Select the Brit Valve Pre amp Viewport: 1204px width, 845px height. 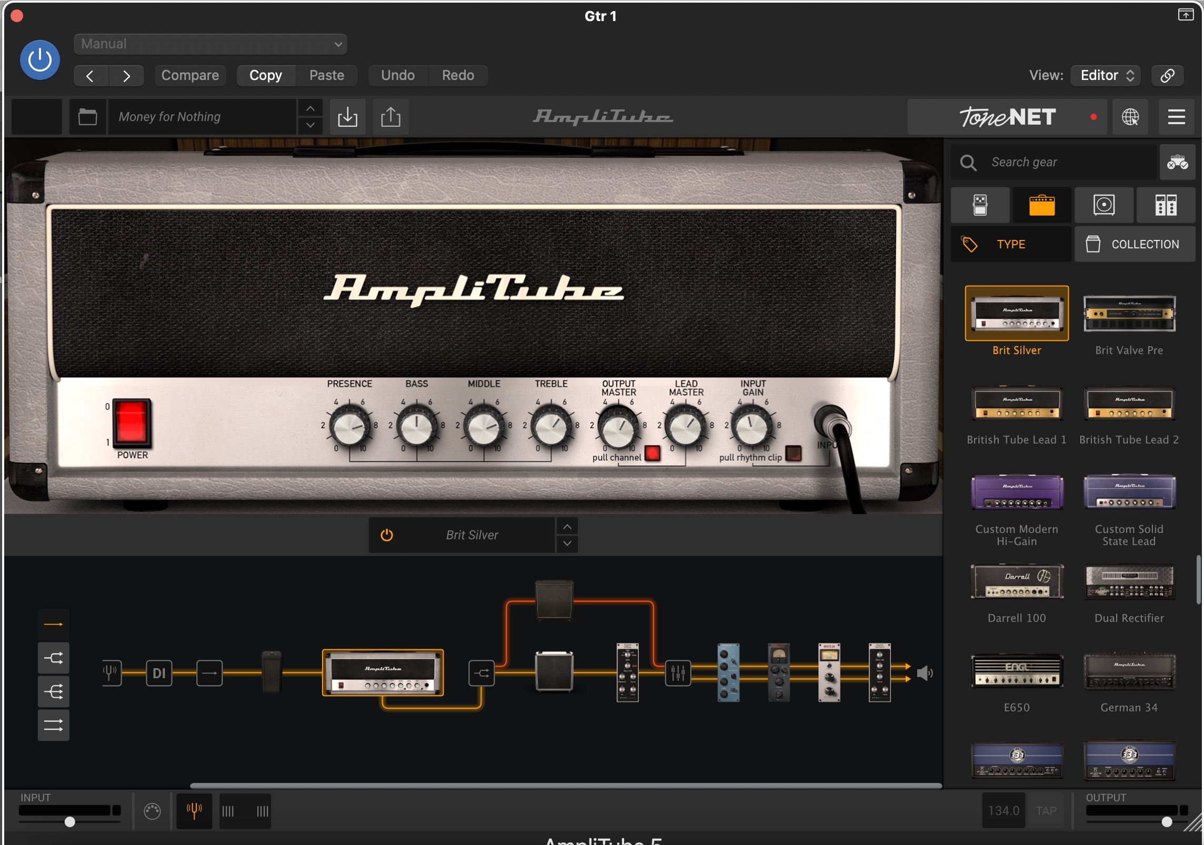point(1129,314)
